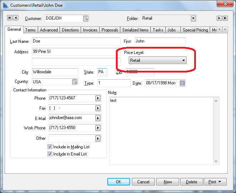Open the Country lookup magnifier icon

point(75,82)
